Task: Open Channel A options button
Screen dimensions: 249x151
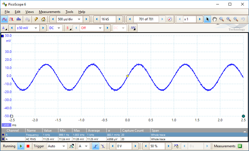Action: (4, 28)
